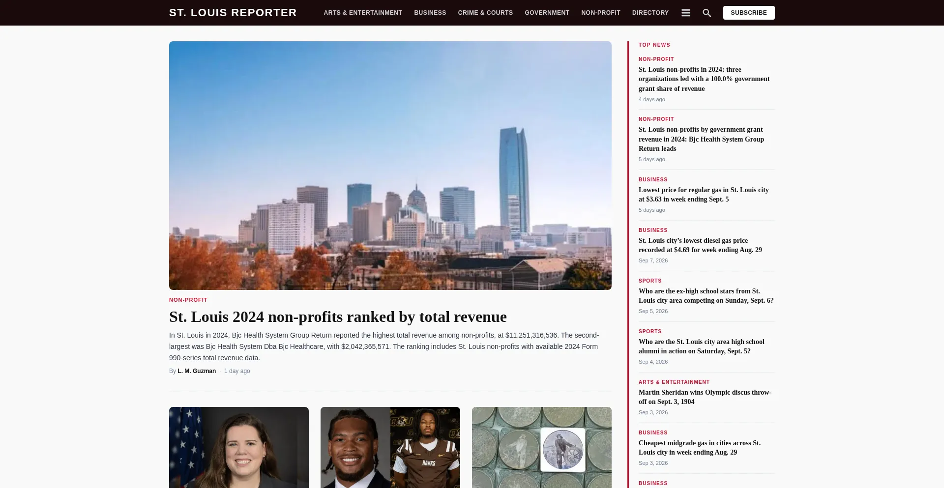Open story on diesel gas price at $4.69
Screen dimensions: 944x488
700,245
